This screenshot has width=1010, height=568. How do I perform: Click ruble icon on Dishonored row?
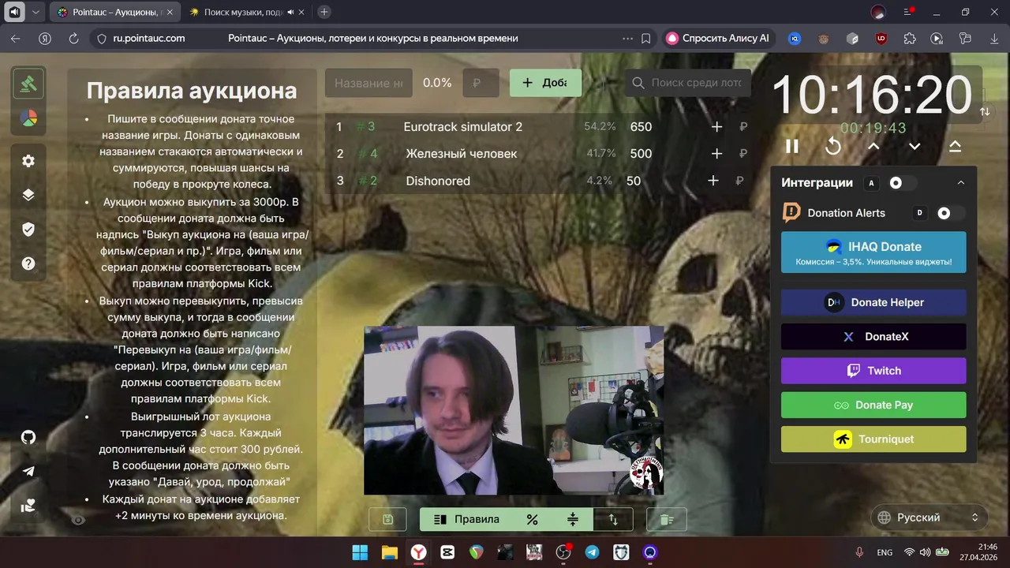click(739, 181)
